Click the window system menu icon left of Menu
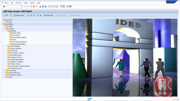 pyautogui.click(x=3, y=3)
